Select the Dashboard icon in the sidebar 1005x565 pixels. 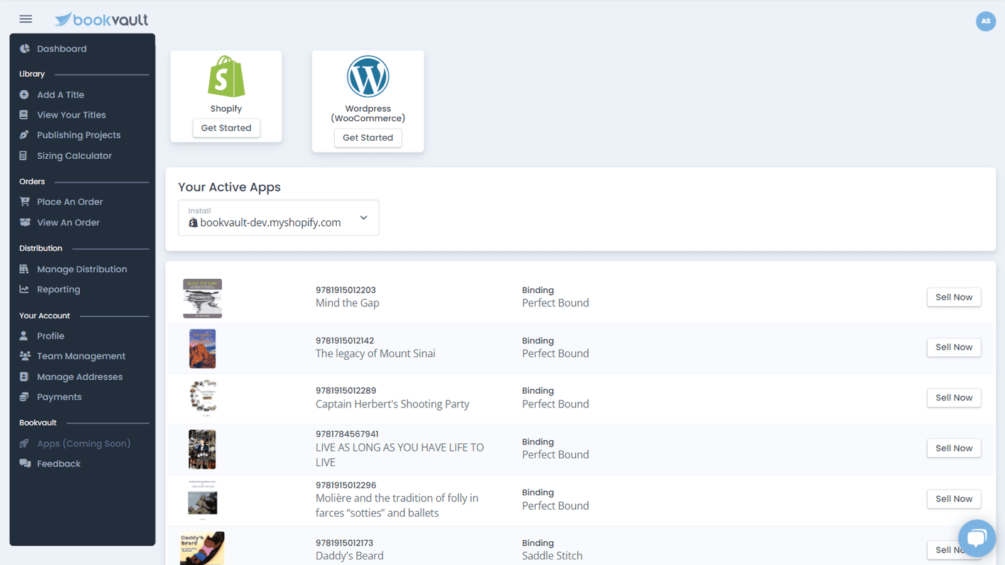25,48
